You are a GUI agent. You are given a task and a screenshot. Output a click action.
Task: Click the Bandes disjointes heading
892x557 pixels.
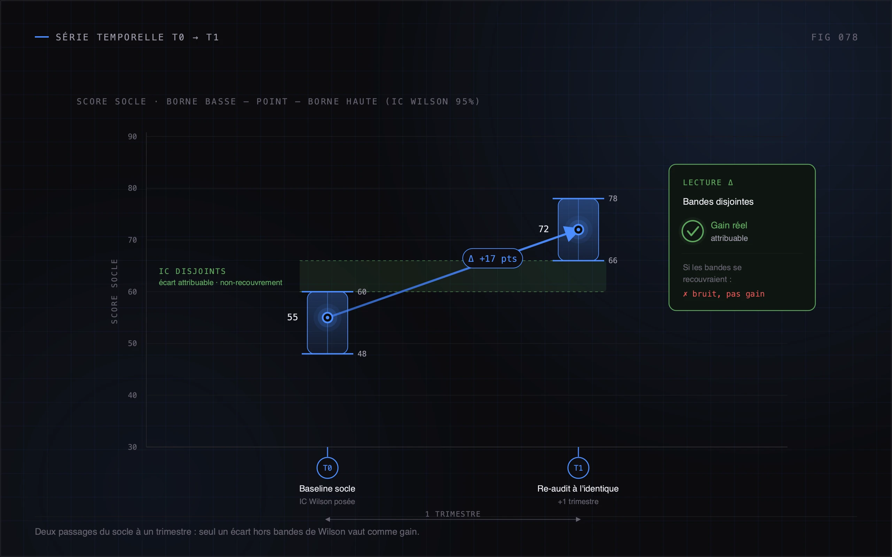[718, 202]
